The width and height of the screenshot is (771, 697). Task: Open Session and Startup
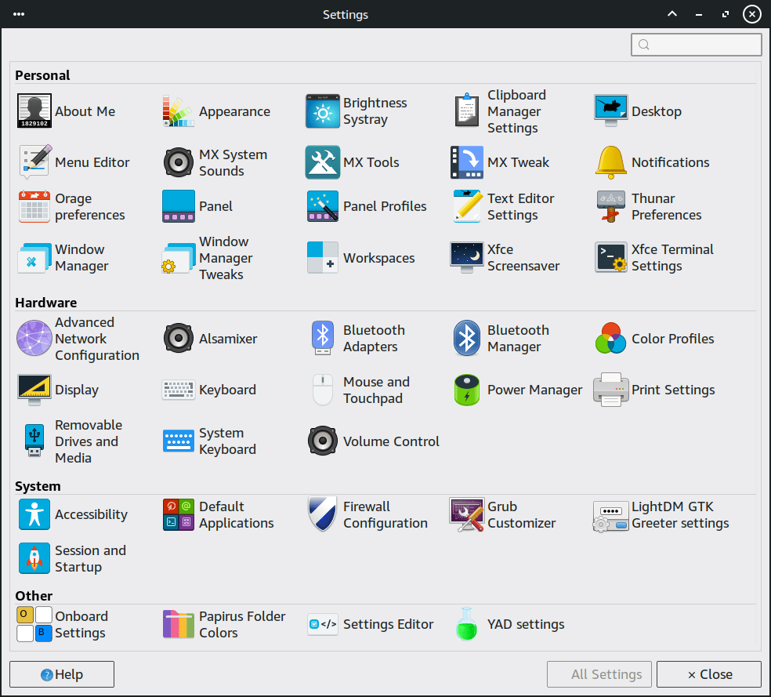(34, 559)
